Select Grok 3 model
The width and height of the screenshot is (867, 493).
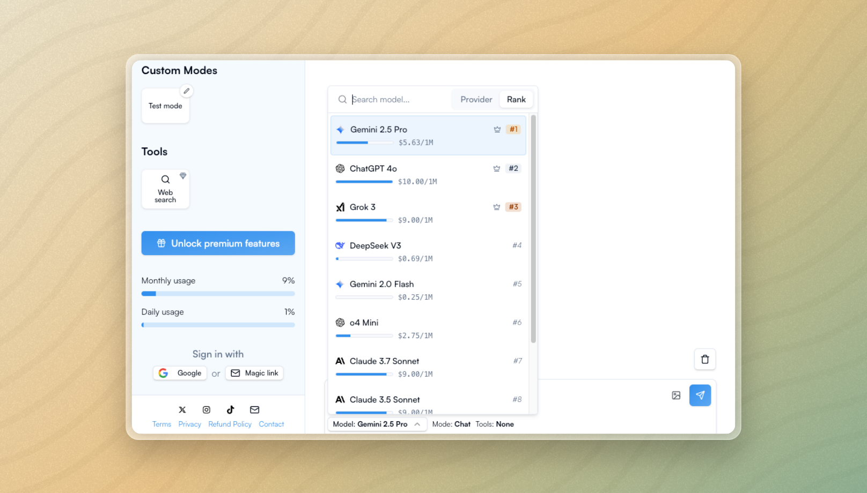428,213
